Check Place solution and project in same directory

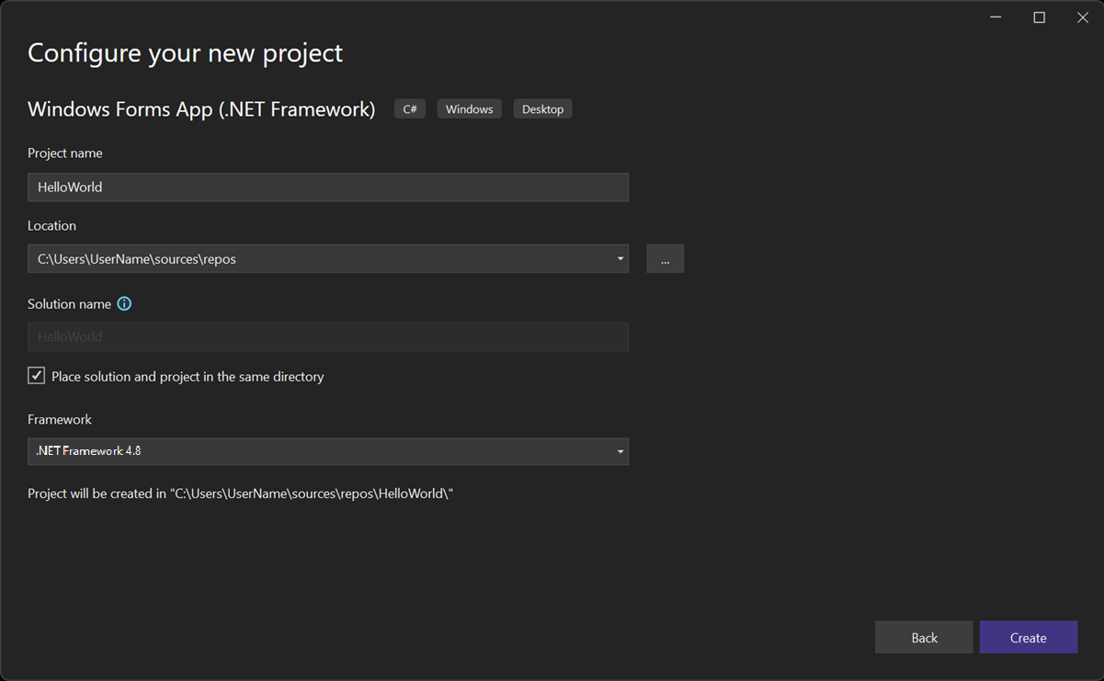coord(36,375)
